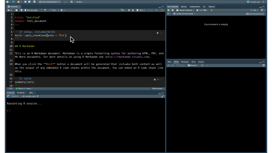This screenshot has width=272, height=153.
Task: Refresh the Environment pane
Action: pyautogui.click(x=262, y=10)
